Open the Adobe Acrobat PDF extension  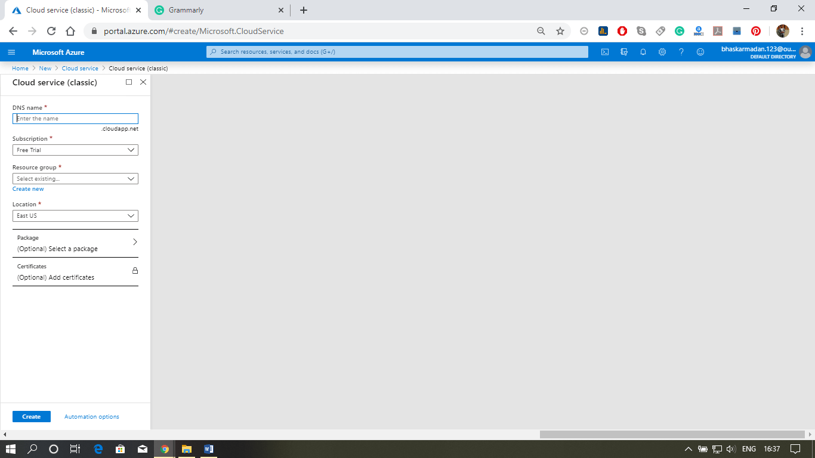tap(718, 31)
